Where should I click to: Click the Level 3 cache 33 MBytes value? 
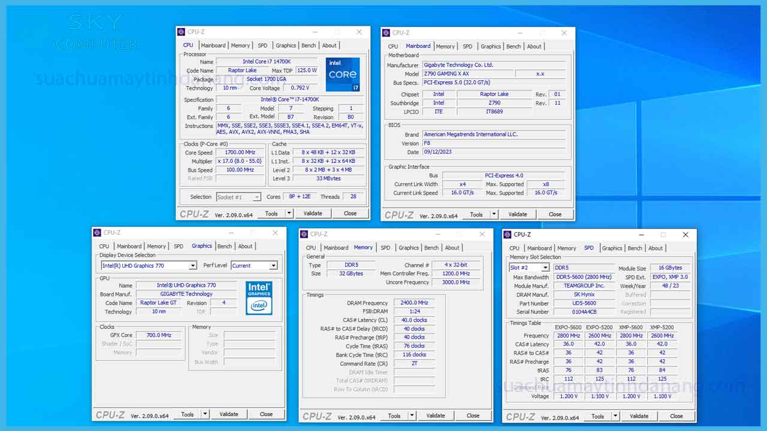pyautogui.click(x=328, y=178)
